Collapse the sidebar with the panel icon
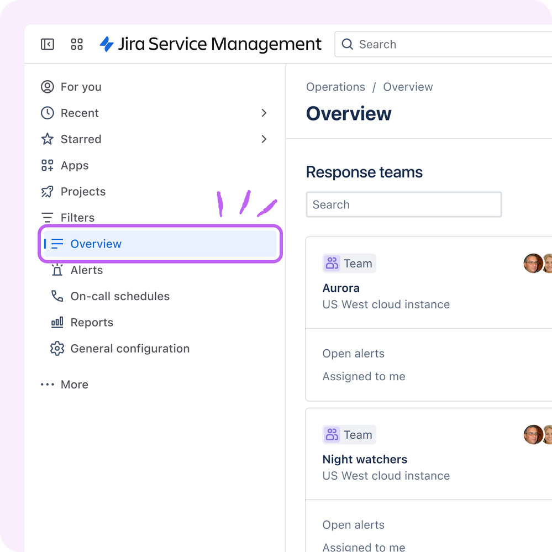The height and width of the screenshot is (552, 552). pyautogui.click(x=47, y=44)
